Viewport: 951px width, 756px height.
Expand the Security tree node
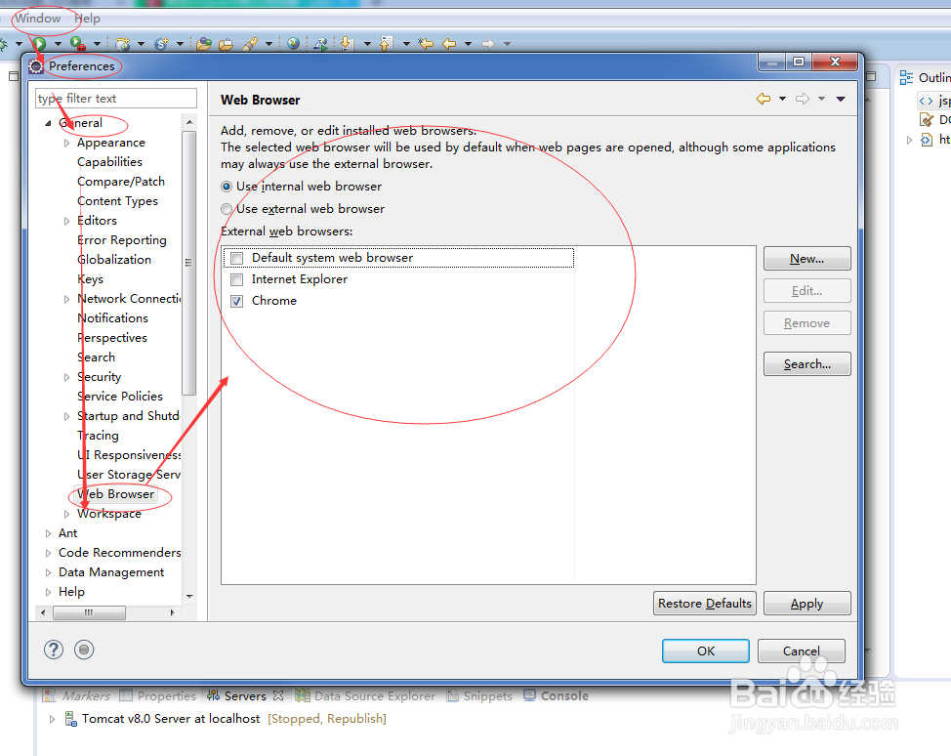(x=66, y=377)
